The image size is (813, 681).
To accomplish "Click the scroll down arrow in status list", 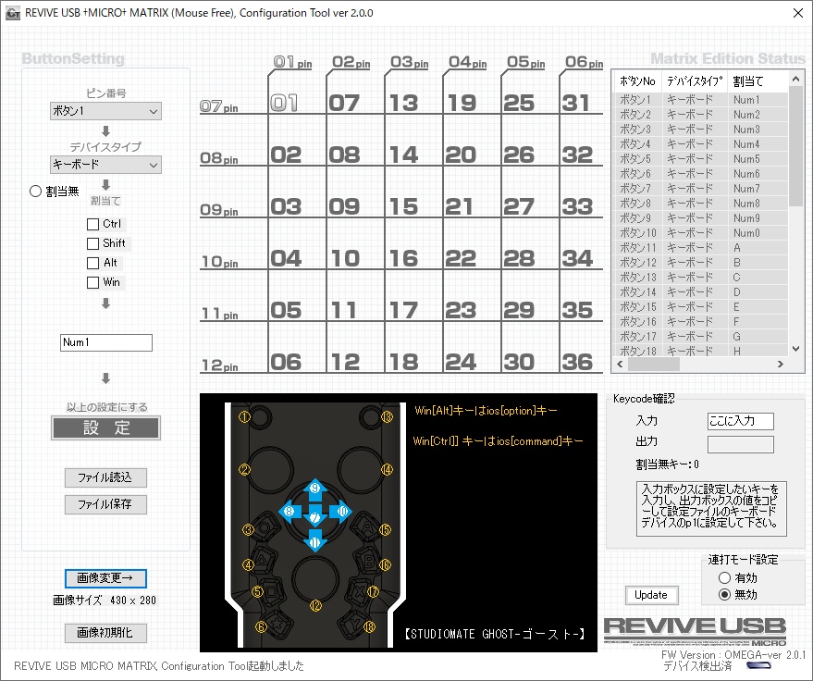I will (795, 349).
